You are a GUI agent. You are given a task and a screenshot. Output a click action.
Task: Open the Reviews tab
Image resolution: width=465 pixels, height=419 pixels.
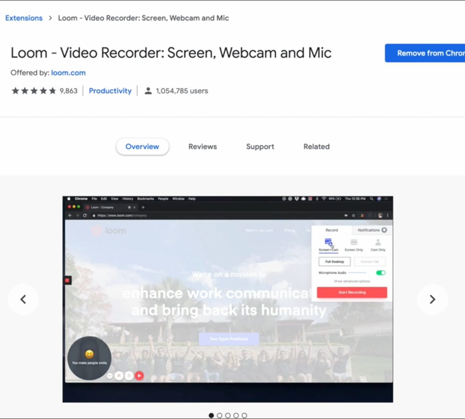(202, 147)
